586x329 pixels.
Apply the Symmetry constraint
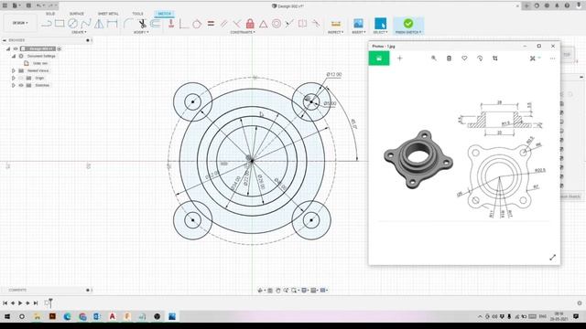pos(303,24)
